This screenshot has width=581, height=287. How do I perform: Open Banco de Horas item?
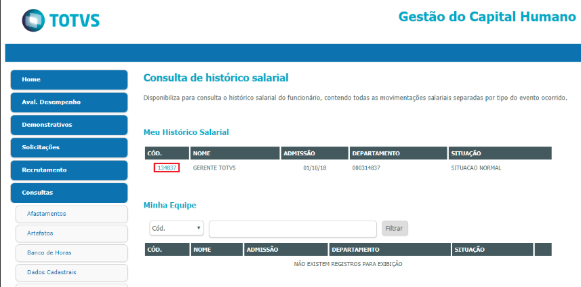pyautogui.click(x=71, y=253)
